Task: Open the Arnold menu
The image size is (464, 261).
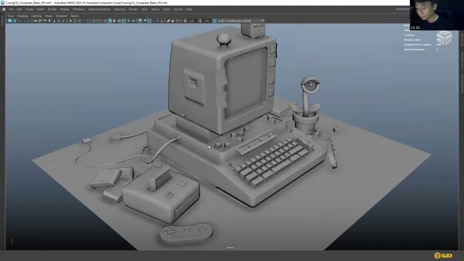Action: [178, 9]
